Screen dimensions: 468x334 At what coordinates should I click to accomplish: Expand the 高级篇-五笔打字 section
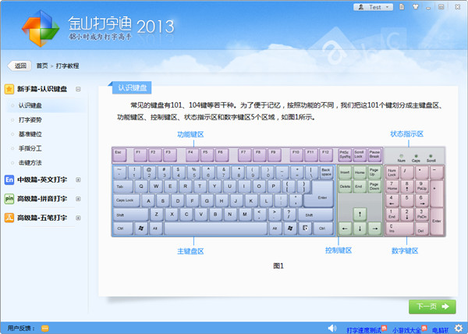79,218
